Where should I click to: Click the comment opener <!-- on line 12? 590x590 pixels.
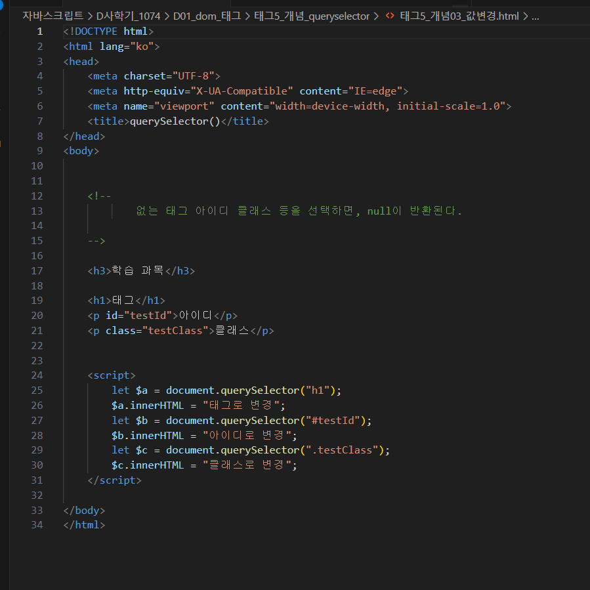click(99, 196)
